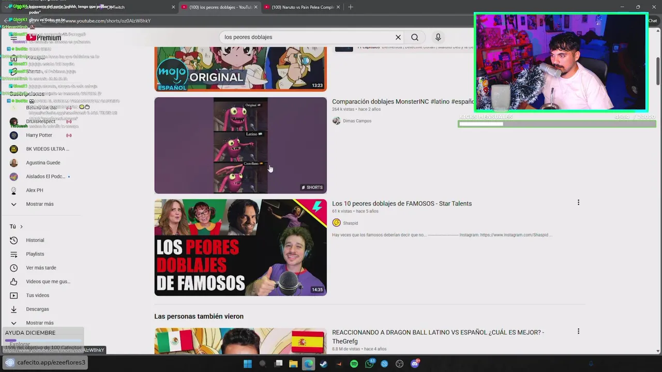
Task: Open Los 10 peores doblajes de FAMOSOS title
Action: (402, 204)
